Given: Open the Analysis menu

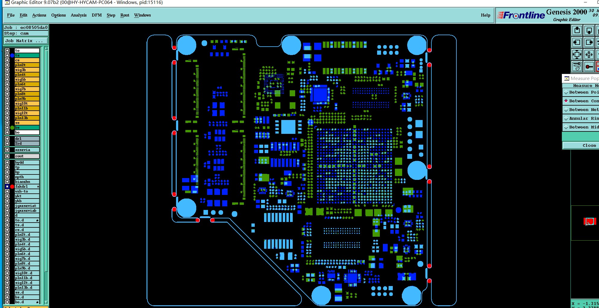Looking at the screenshot, I should [x=79, y=15].
